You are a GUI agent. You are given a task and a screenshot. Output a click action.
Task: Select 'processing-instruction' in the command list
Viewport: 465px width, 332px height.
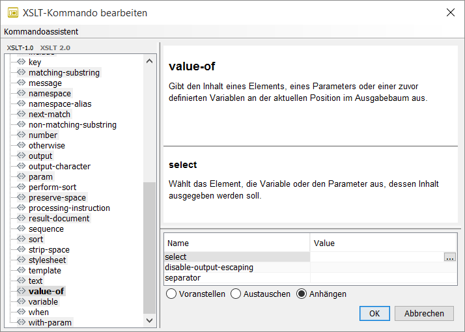point(69,208)
